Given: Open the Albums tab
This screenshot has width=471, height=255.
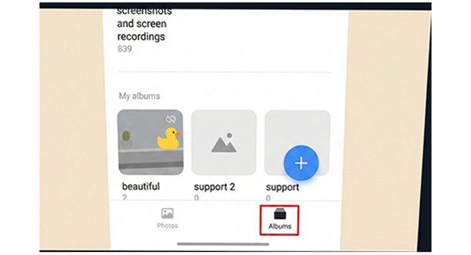Looking at the screenshot, I should tap(279, 220).
